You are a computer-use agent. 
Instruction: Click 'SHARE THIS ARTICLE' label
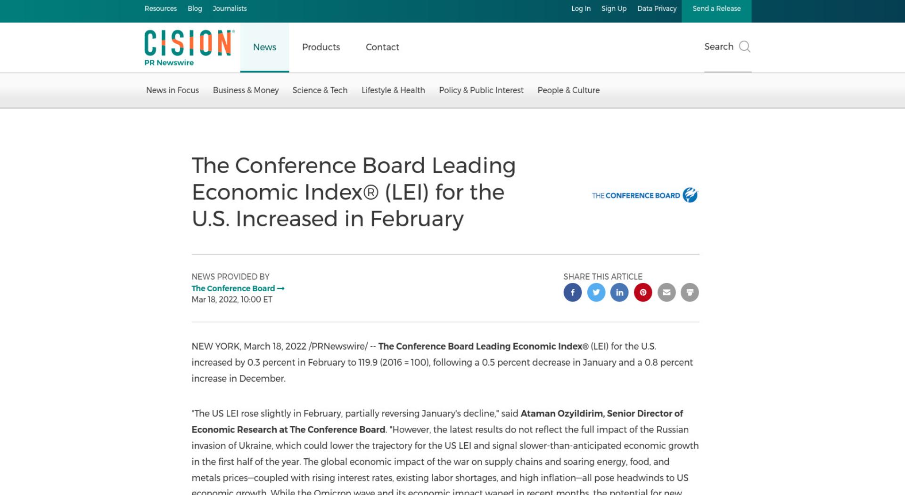tap(603, 277)
